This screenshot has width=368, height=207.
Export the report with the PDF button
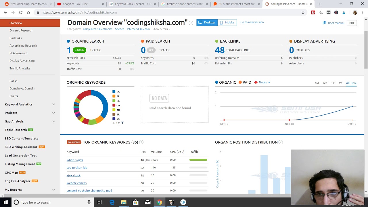(352, 23)
